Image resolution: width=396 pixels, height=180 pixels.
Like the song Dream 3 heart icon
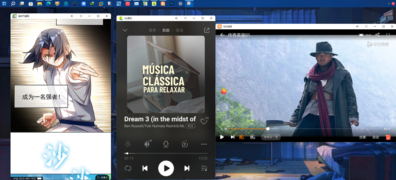(204, 121)
